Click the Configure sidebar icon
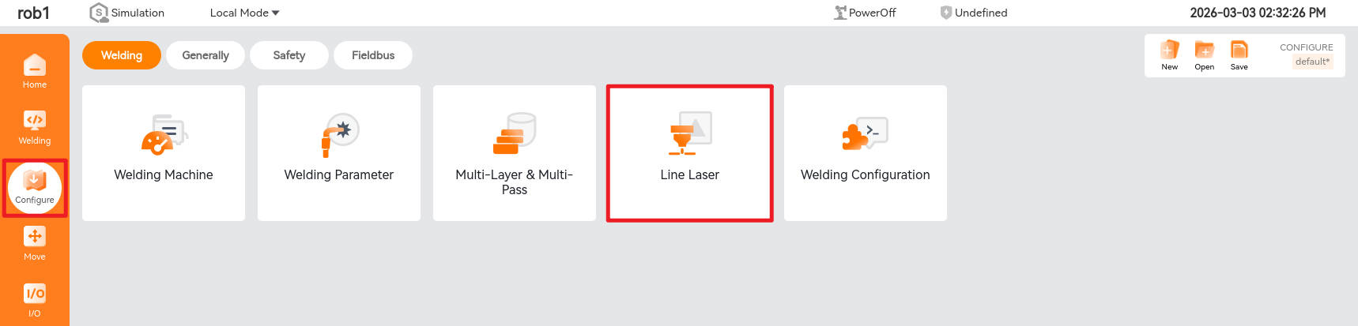 (x=35, y=188)
